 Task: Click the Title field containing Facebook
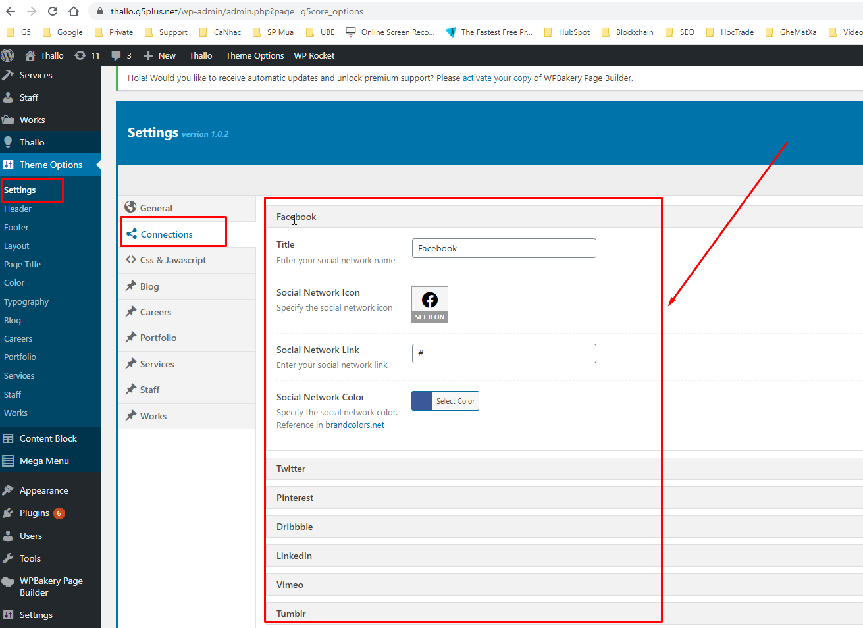[x=504, y=248]
